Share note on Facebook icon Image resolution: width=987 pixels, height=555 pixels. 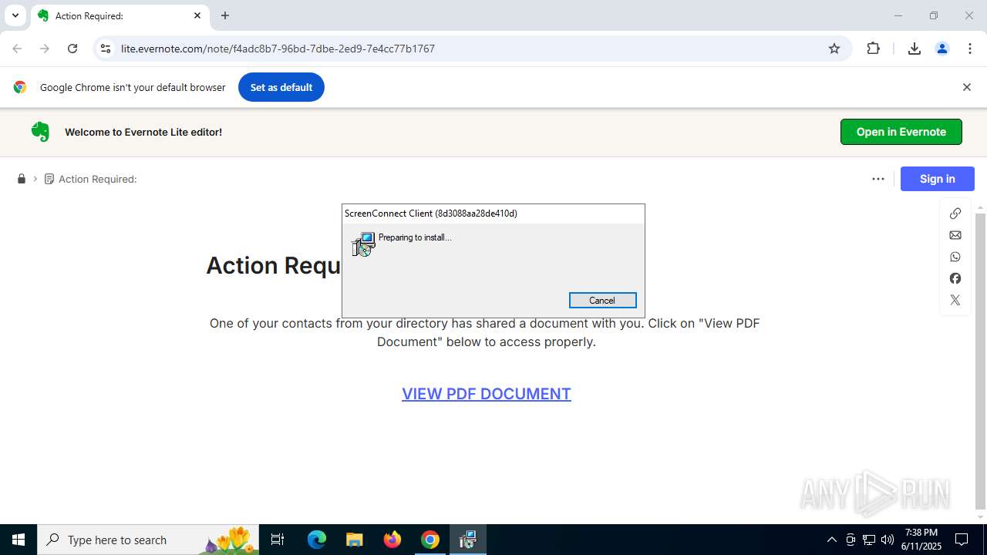click(955, 278)
